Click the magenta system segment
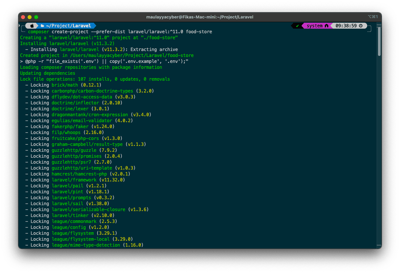 tap(314, 26)
